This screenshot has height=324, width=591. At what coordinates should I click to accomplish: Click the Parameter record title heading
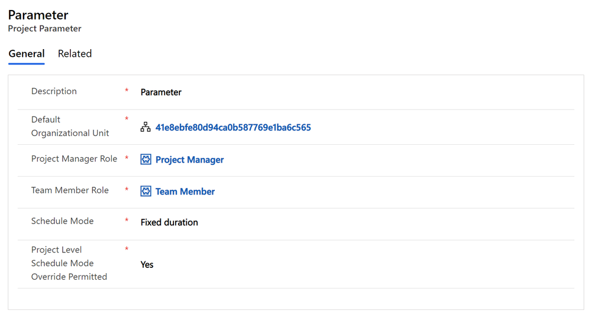pyautogui.click(x=38, y=15)
